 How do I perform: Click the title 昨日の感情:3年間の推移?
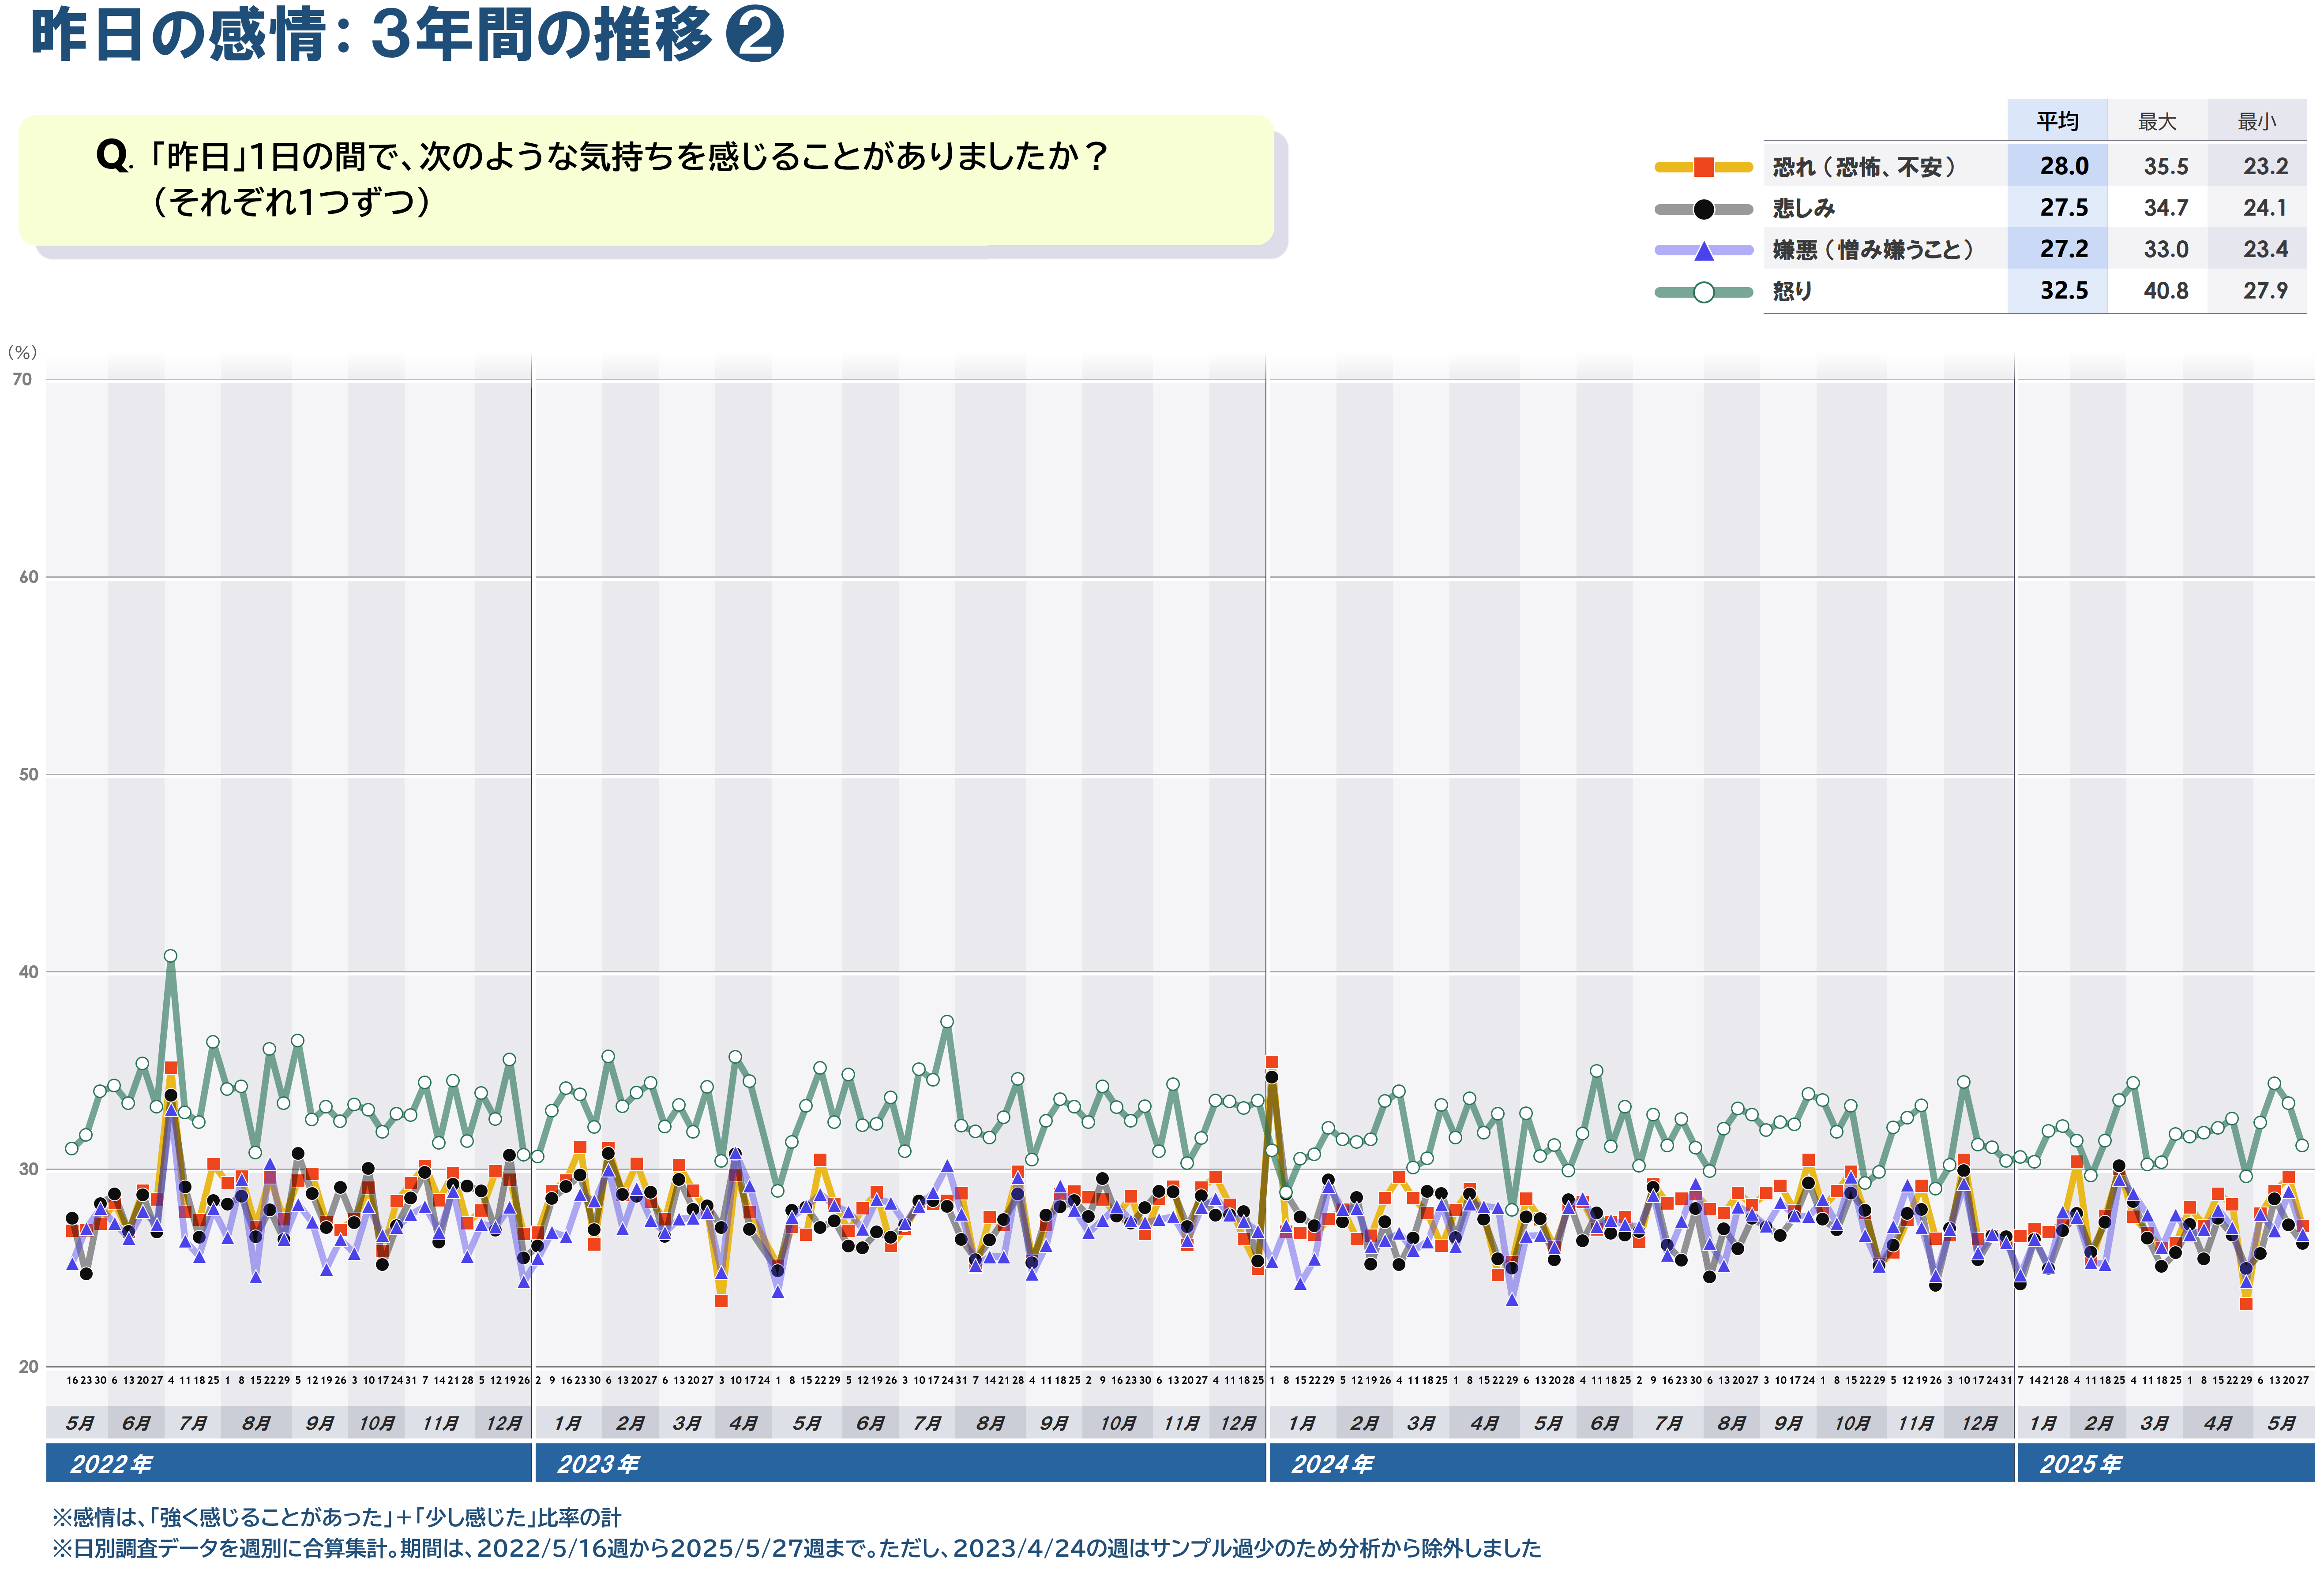pyautogui.click(x=371, y=35)
